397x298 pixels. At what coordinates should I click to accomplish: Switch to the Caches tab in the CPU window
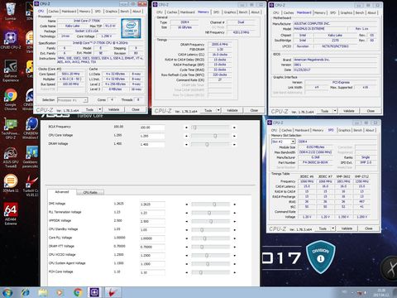(x=54, y=12)
